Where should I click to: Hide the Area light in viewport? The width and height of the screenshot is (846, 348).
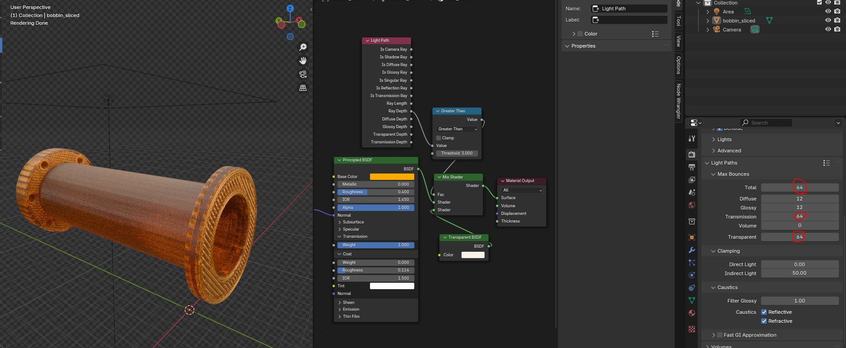pyautogui.click(x=828, y=12)
